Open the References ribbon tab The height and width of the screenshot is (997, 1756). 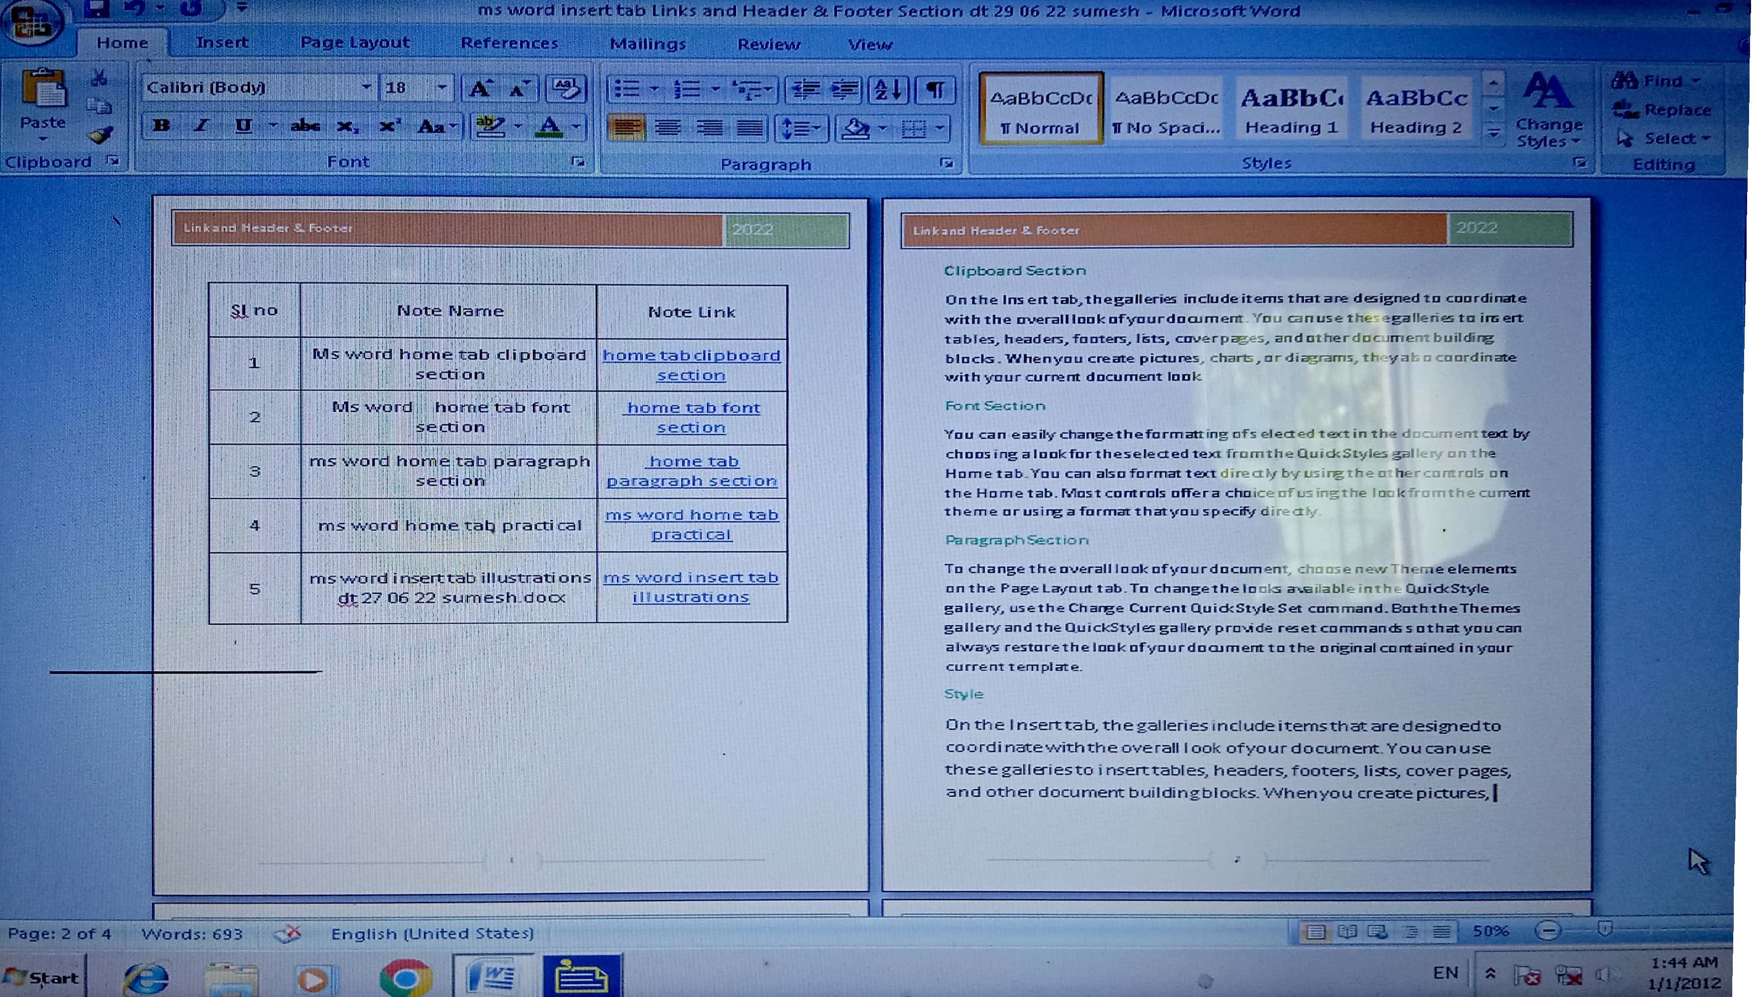(509, 43)
